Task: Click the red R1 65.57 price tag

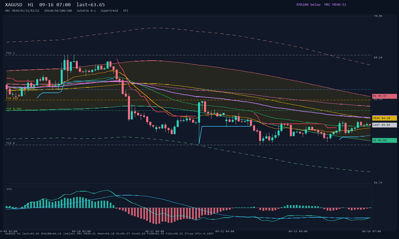Action: (x=384, y=96)
